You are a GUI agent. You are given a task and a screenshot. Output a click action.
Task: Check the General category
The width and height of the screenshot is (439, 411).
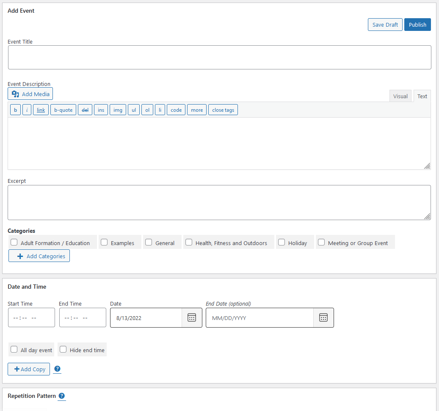pos(149,242)
